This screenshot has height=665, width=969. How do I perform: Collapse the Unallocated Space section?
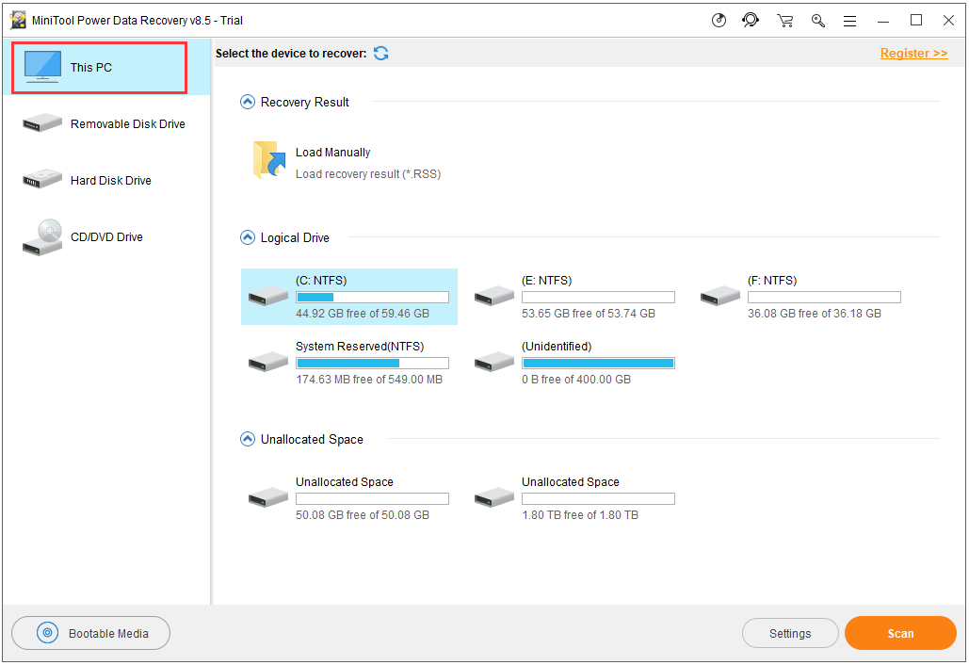click(247, 440)
